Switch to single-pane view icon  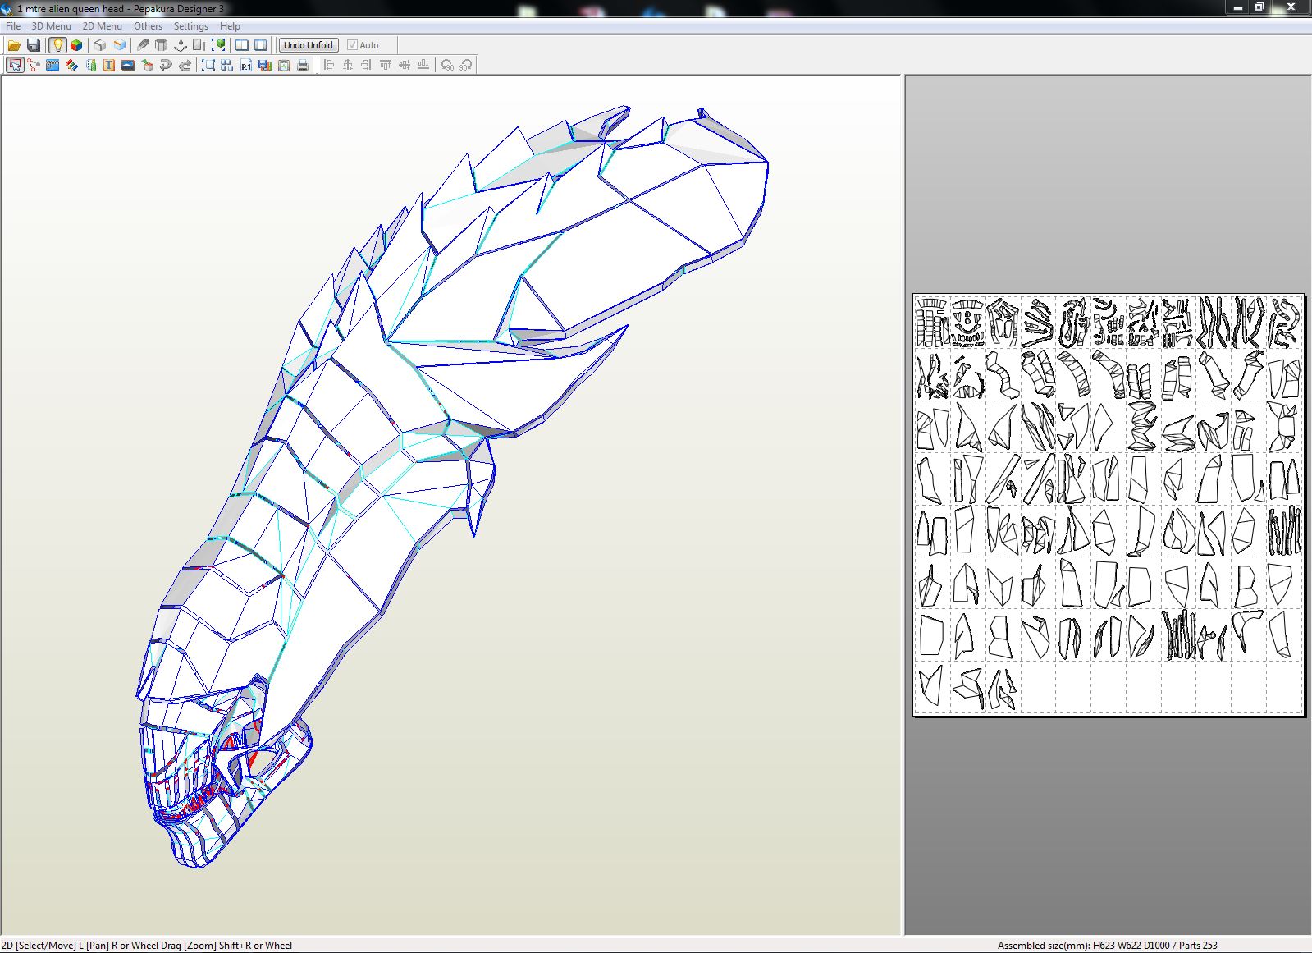tap(261, 45)
